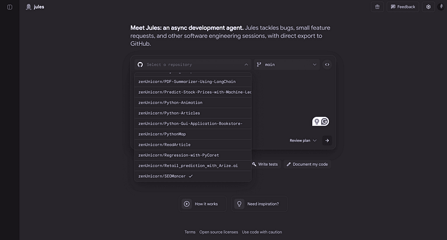The height and width of the screenshot is (240, 447).
Task: Open the gift icon in top bar
Action: [x=377, y=7]
